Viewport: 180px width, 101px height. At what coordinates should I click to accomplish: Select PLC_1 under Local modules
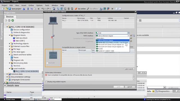pos(26,71)
